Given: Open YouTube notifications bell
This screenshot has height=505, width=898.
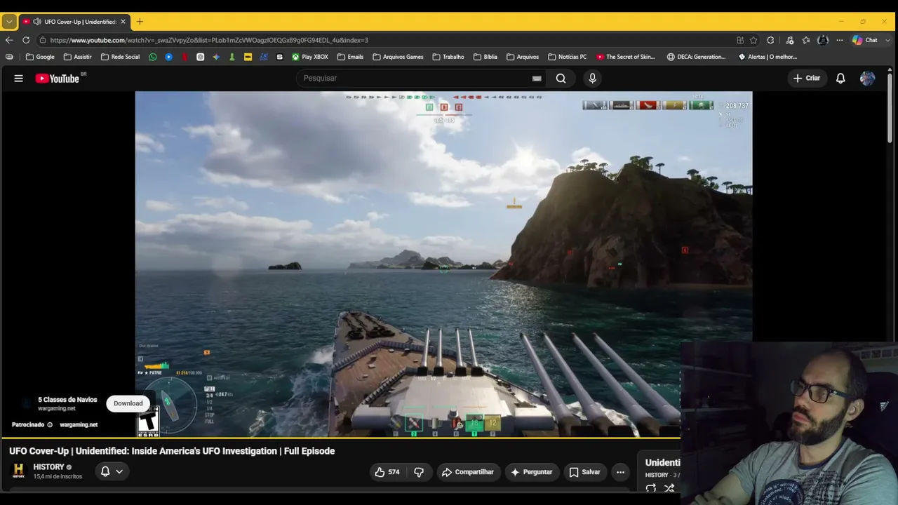Looking at the screenshot, I should click(840, 79).
